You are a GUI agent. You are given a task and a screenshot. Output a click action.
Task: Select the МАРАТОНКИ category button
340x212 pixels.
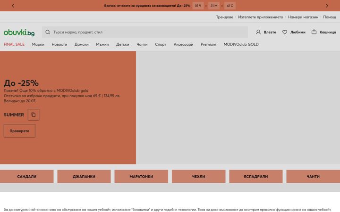[141, 176]
